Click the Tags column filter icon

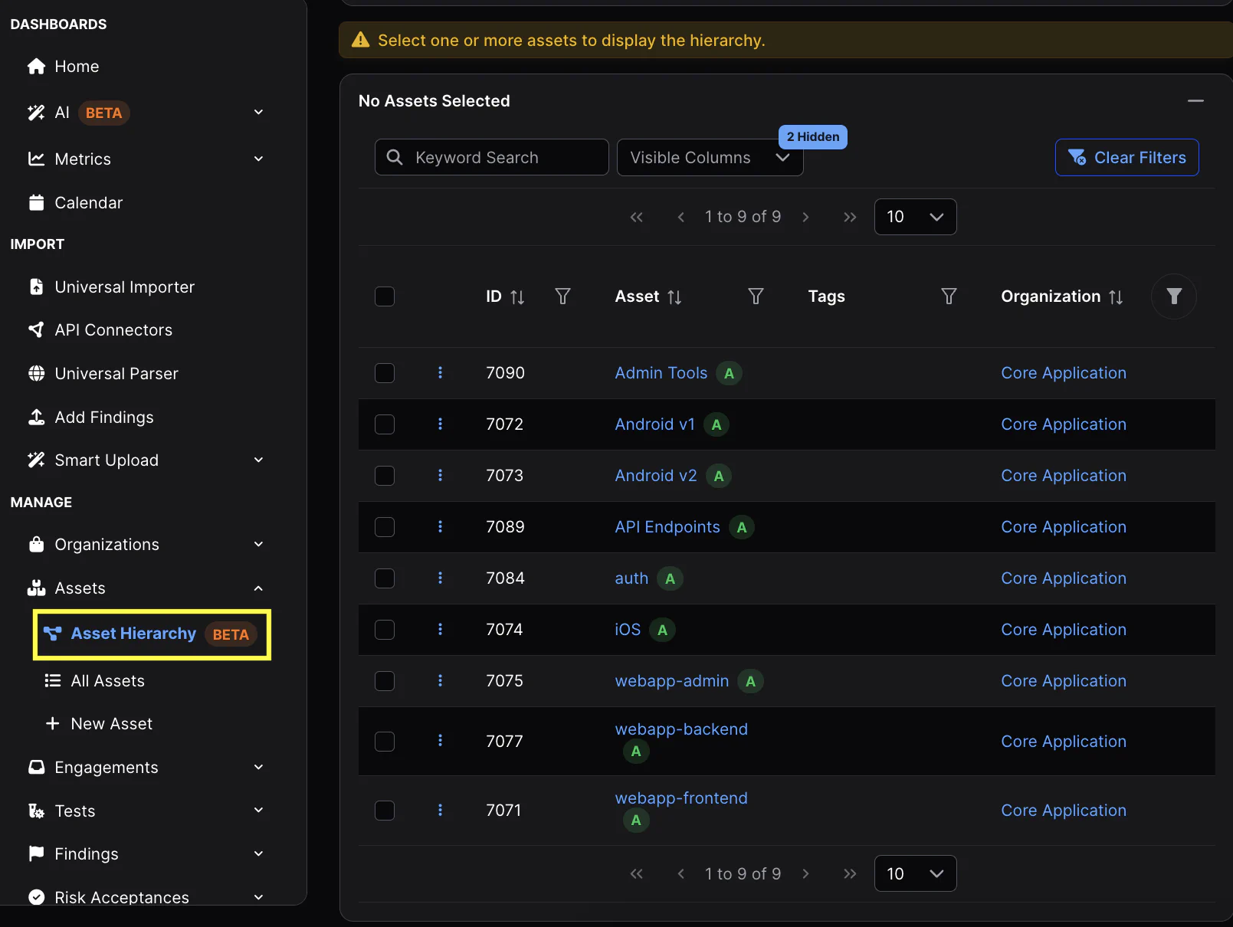(949, 296)
